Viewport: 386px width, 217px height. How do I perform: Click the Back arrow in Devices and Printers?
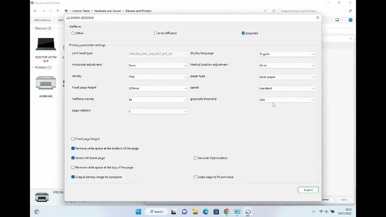coord(35,11)
